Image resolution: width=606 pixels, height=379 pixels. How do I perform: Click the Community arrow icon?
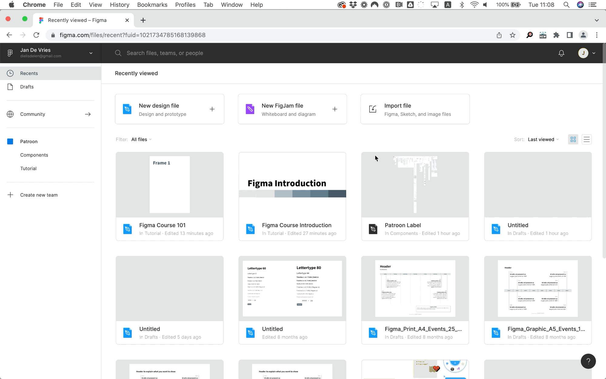pos(88,114)
